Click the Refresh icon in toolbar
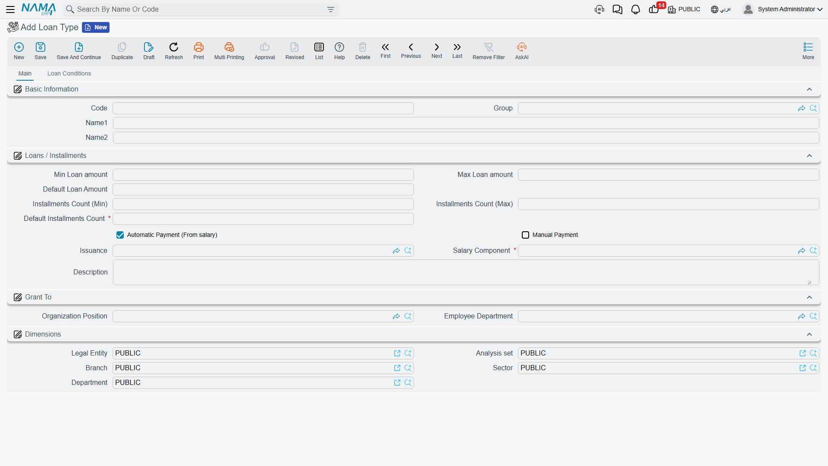The width and height of the screenshot is (828, 466). click(x=174, y=47)
